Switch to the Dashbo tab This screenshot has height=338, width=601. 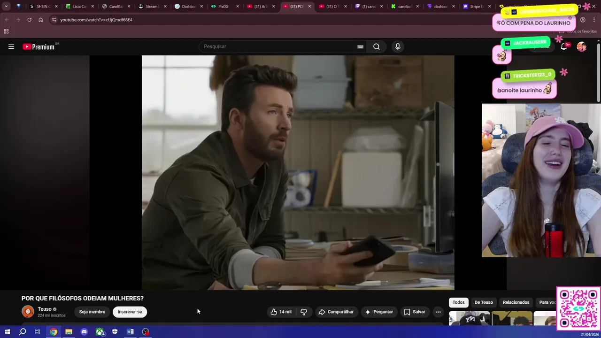pyautogui.click(x=188, y=7)
